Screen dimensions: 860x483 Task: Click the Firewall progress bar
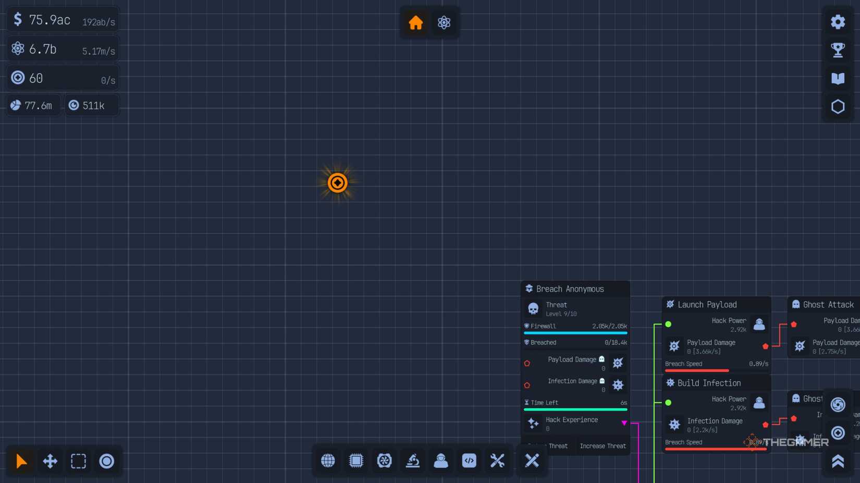(575, 332)
